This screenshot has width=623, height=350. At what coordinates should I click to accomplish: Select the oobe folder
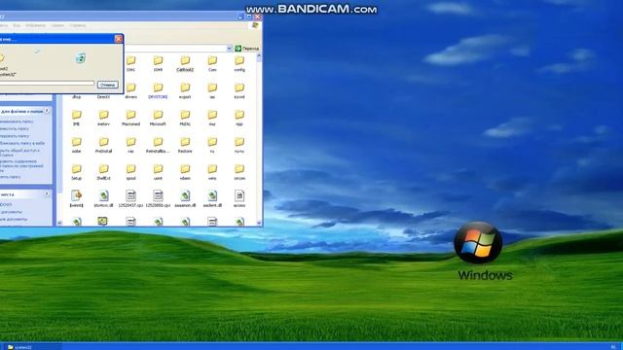76,145
